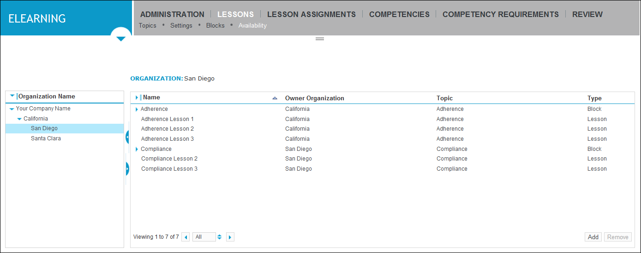Viewport: 641px width, 253px height.
Task: Go to the Topics submenu
Action: click(x=148, y=26)
